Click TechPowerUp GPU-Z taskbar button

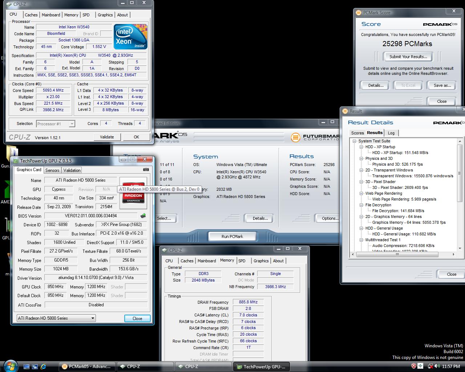(262, 367)
